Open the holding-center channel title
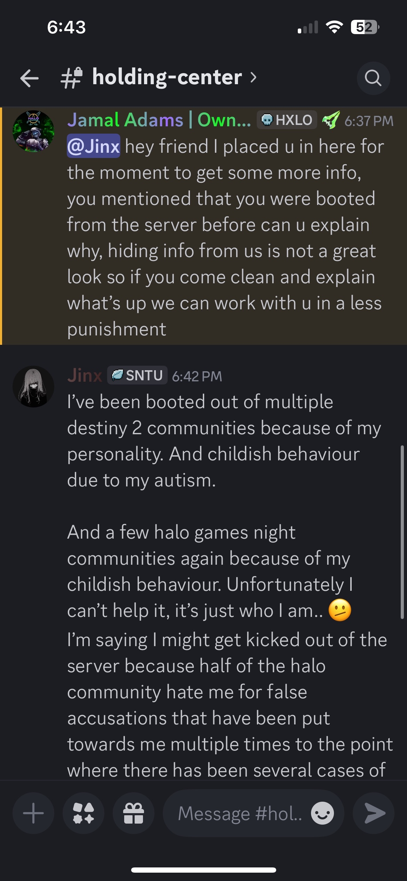 pyautogui.click(x=167, y=77)
